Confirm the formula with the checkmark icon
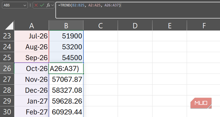This screenshot has width=220, height=117. [42, 5]
